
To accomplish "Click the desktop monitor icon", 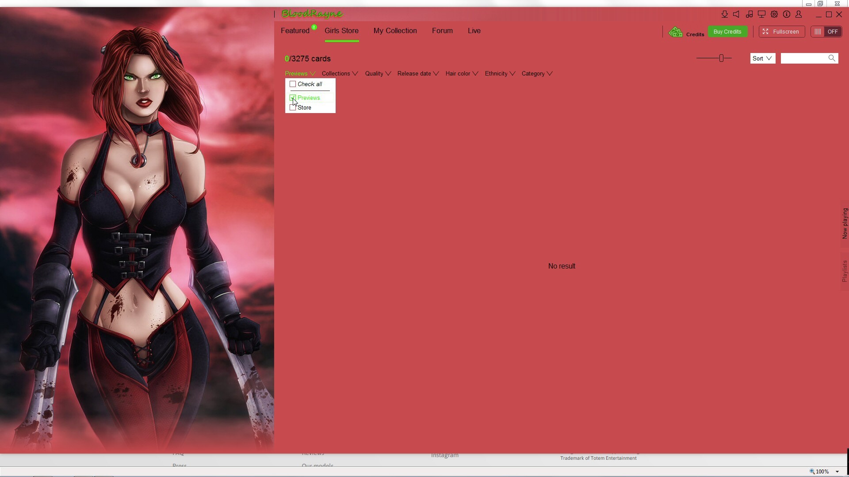I will coord(761,14).
